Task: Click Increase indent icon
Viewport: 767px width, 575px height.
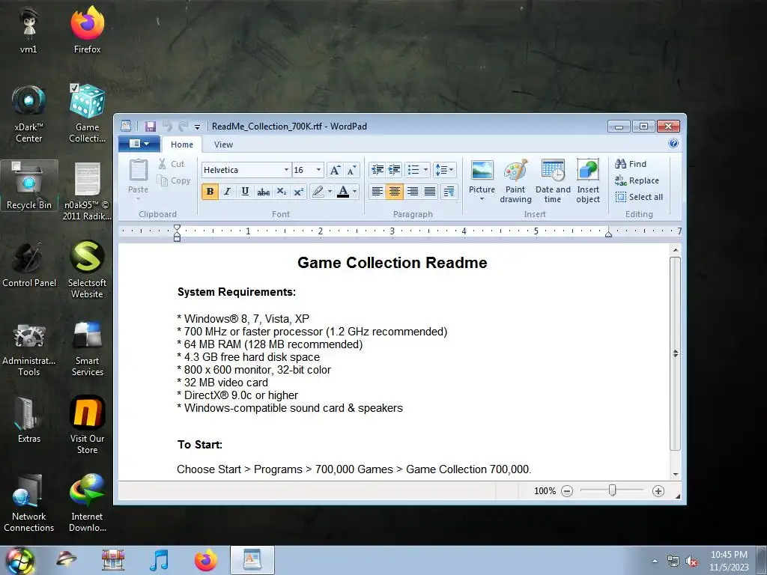Action: tap(394, 170)
